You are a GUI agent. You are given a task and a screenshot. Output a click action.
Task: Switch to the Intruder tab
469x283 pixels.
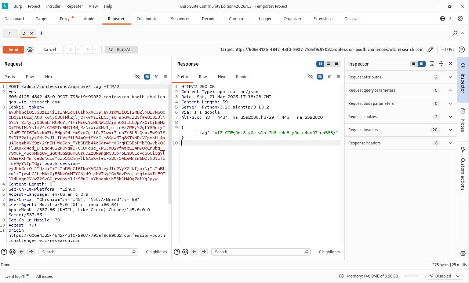coord(88,19)
